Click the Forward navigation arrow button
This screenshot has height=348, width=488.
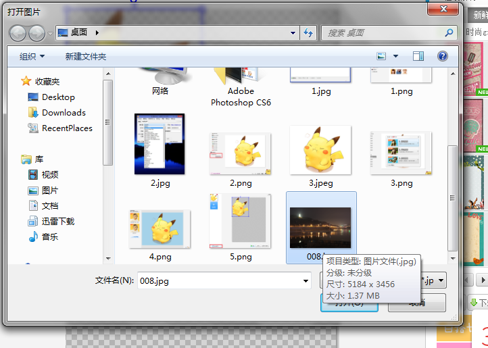36,33
